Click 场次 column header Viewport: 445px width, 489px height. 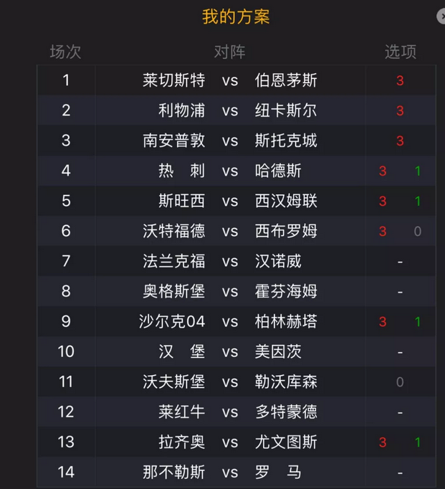click(x=66, y=52)
